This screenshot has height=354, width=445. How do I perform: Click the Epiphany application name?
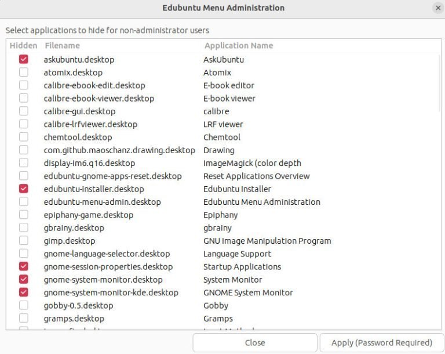pyautogui.click(x=221, y=215)
